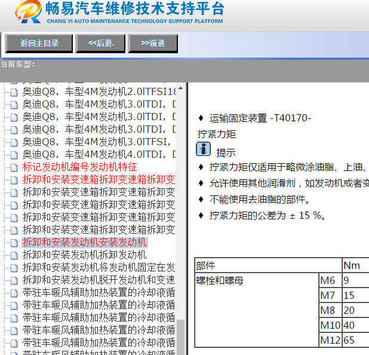The width and height of the screenshot is (369, 355).
Task: Select the highlighted 拆卸和安装发动机安装发动机 entry
Action: point(85,243)
